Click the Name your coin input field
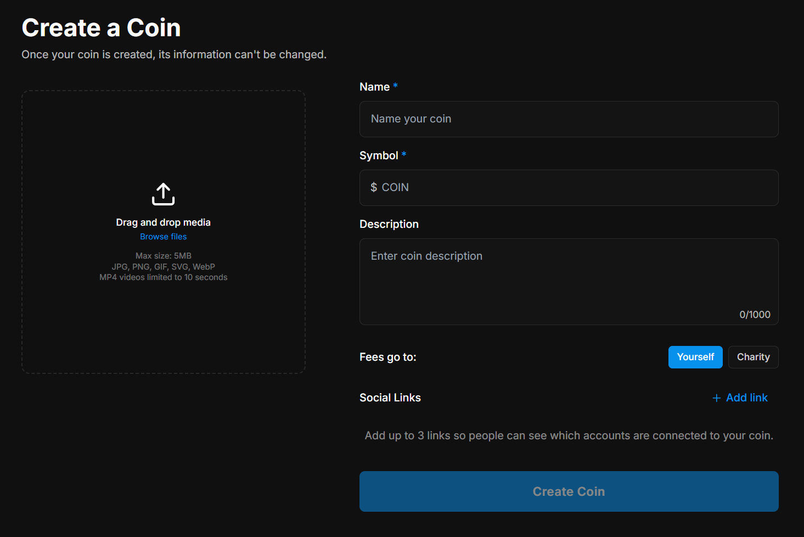 (569, 119)
